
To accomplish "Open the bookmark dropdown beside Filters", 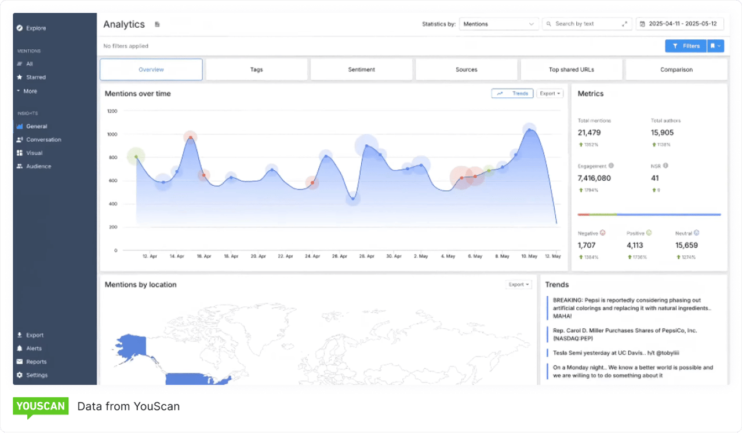I will point(716,46).
